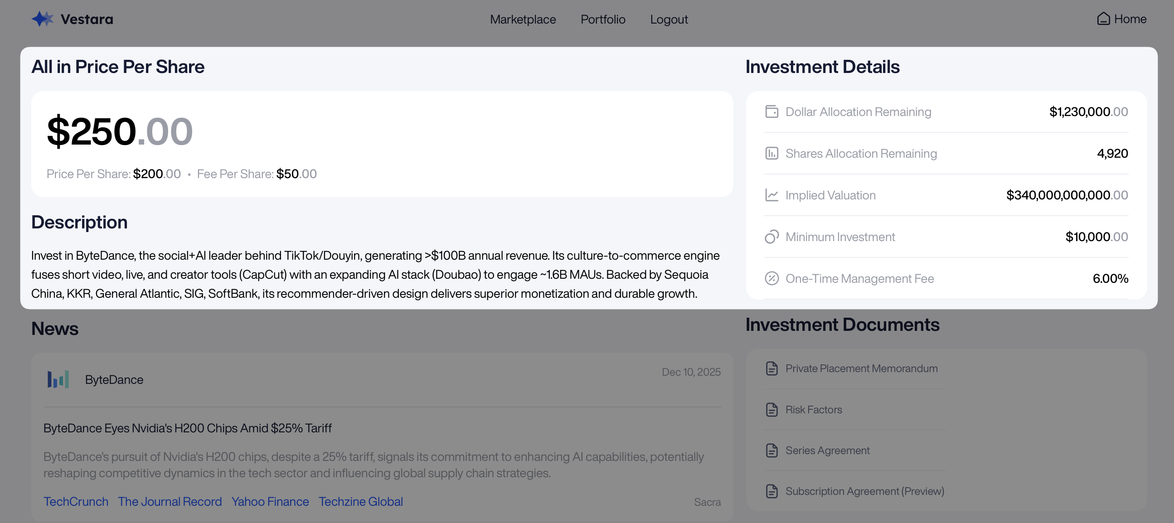
Task: Click the Dollar Allocation Remaining wallet icon
Action: tap(771, 111)
